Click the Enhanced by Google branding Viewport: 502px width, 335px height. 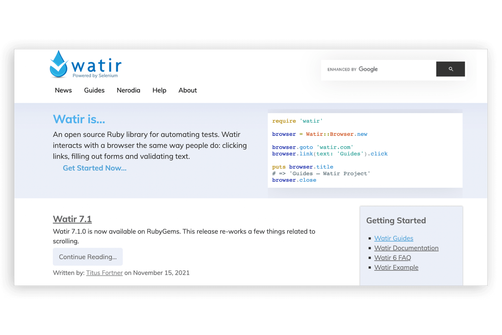[352, 69]
